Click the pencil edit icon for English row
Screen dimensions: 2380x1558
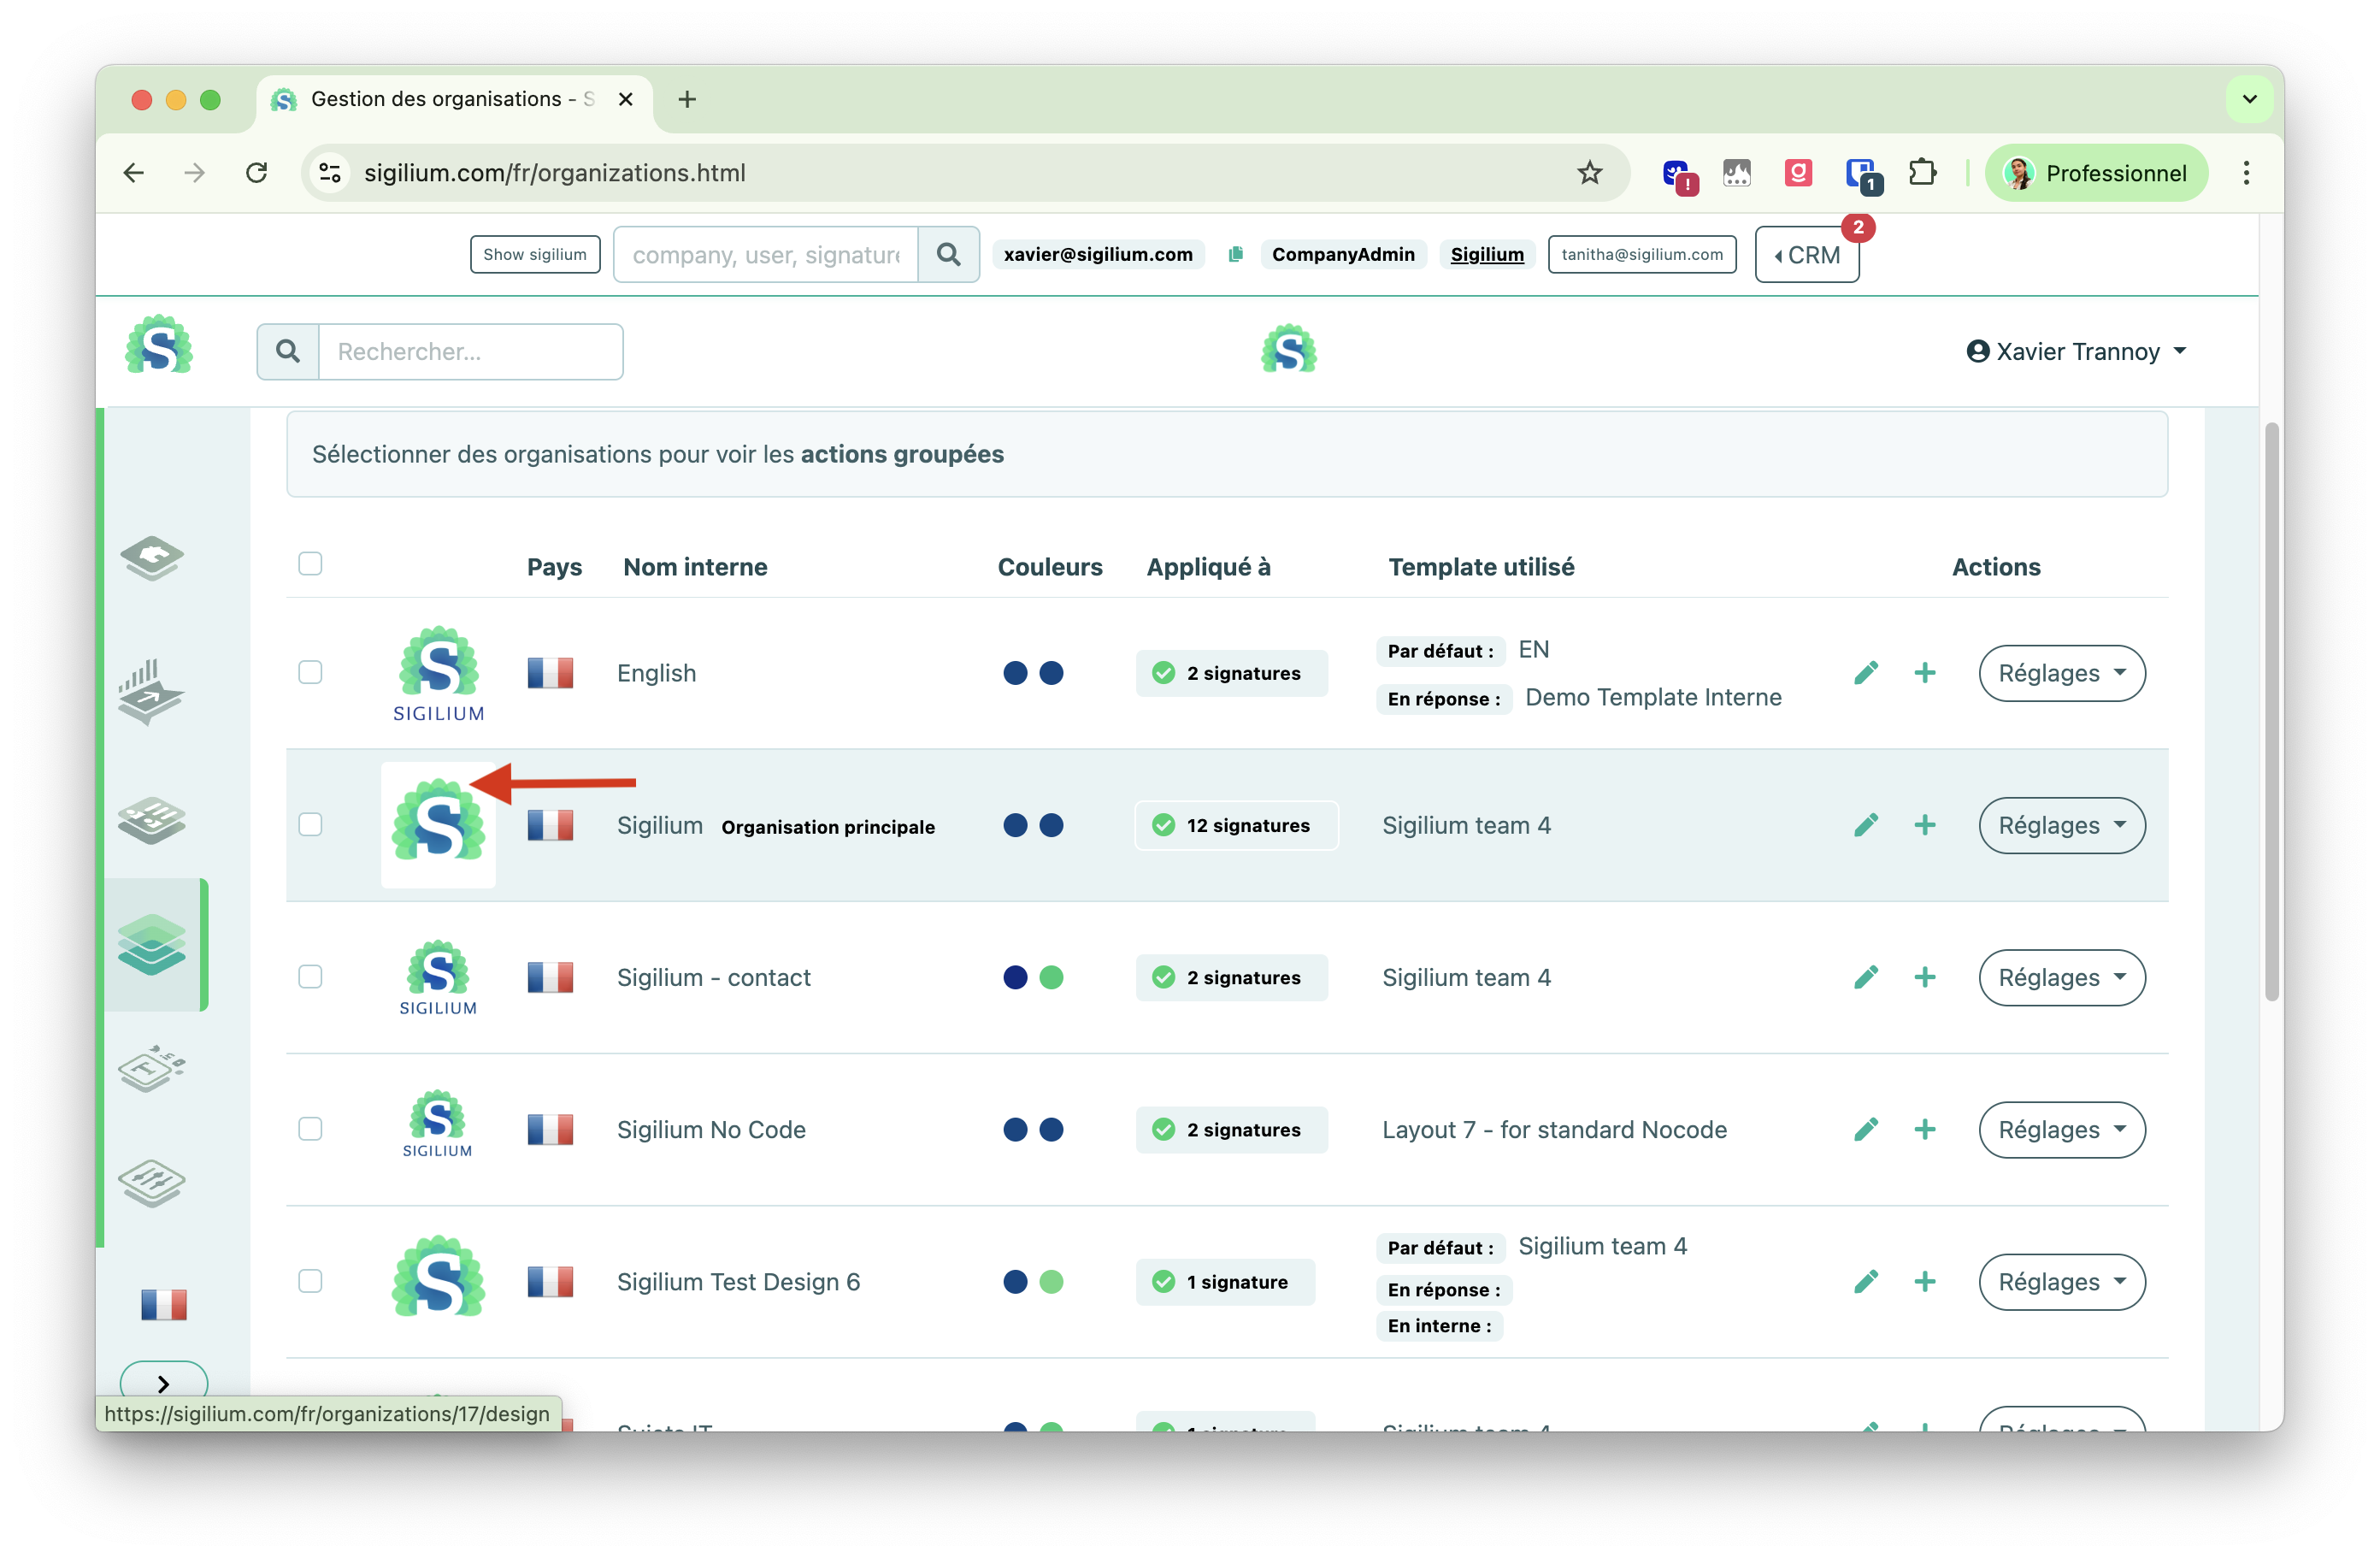point(1865,673)
